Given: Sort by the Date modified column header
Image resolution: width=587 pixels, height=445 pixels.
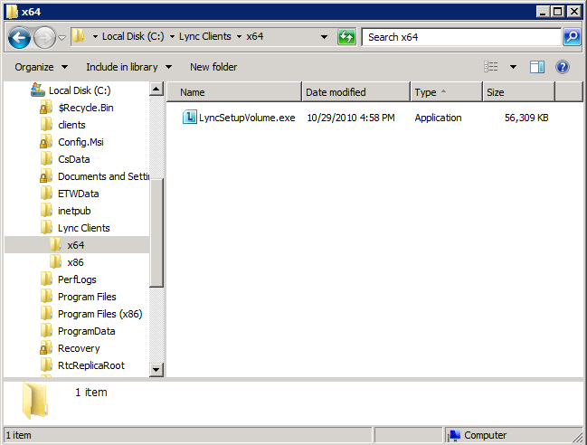Looking at the screenshot, I should 356,92.
